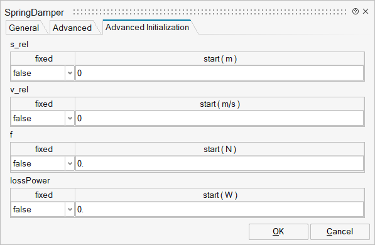Click the dotted title bar grip area

point(210,12)
